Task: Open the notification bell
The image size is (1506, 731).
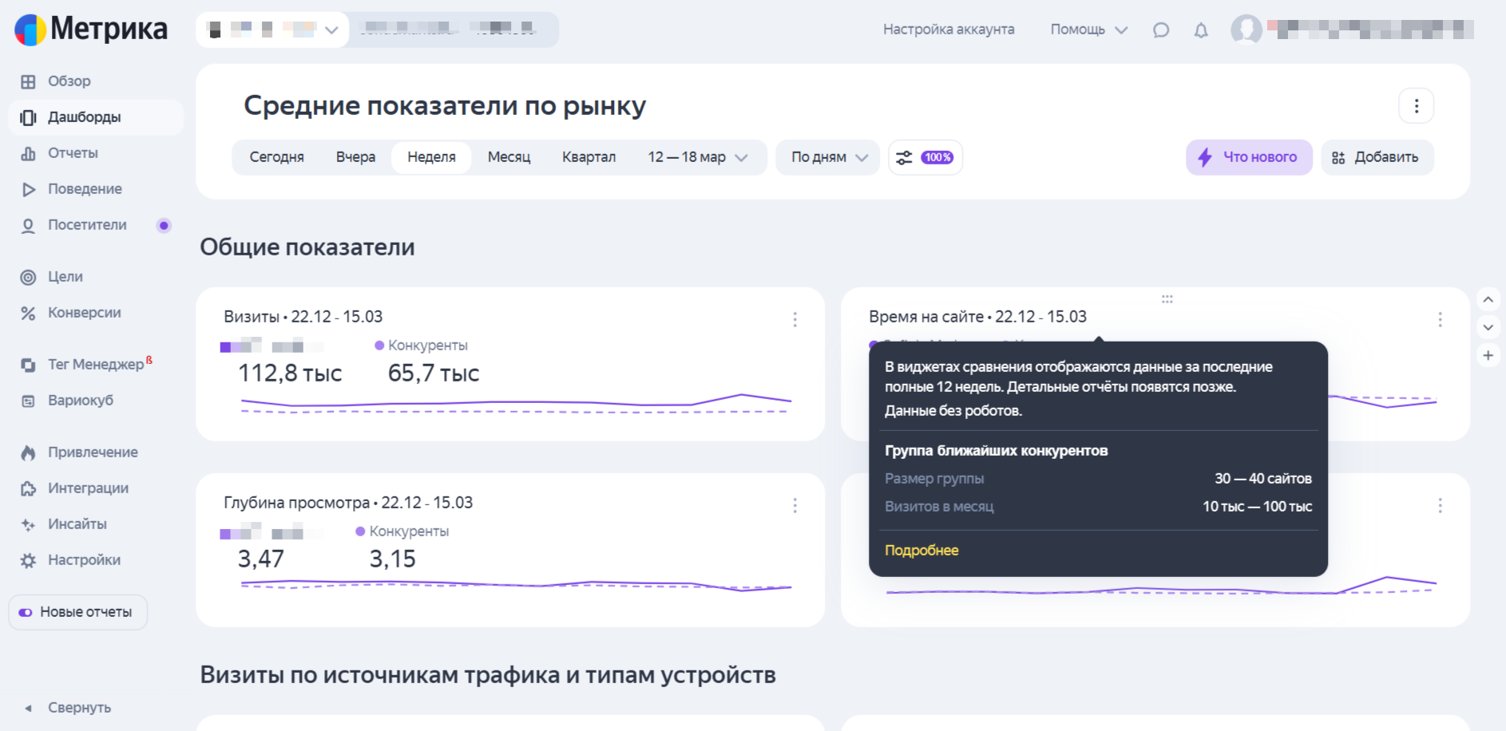Action: tap(1201, 30)
